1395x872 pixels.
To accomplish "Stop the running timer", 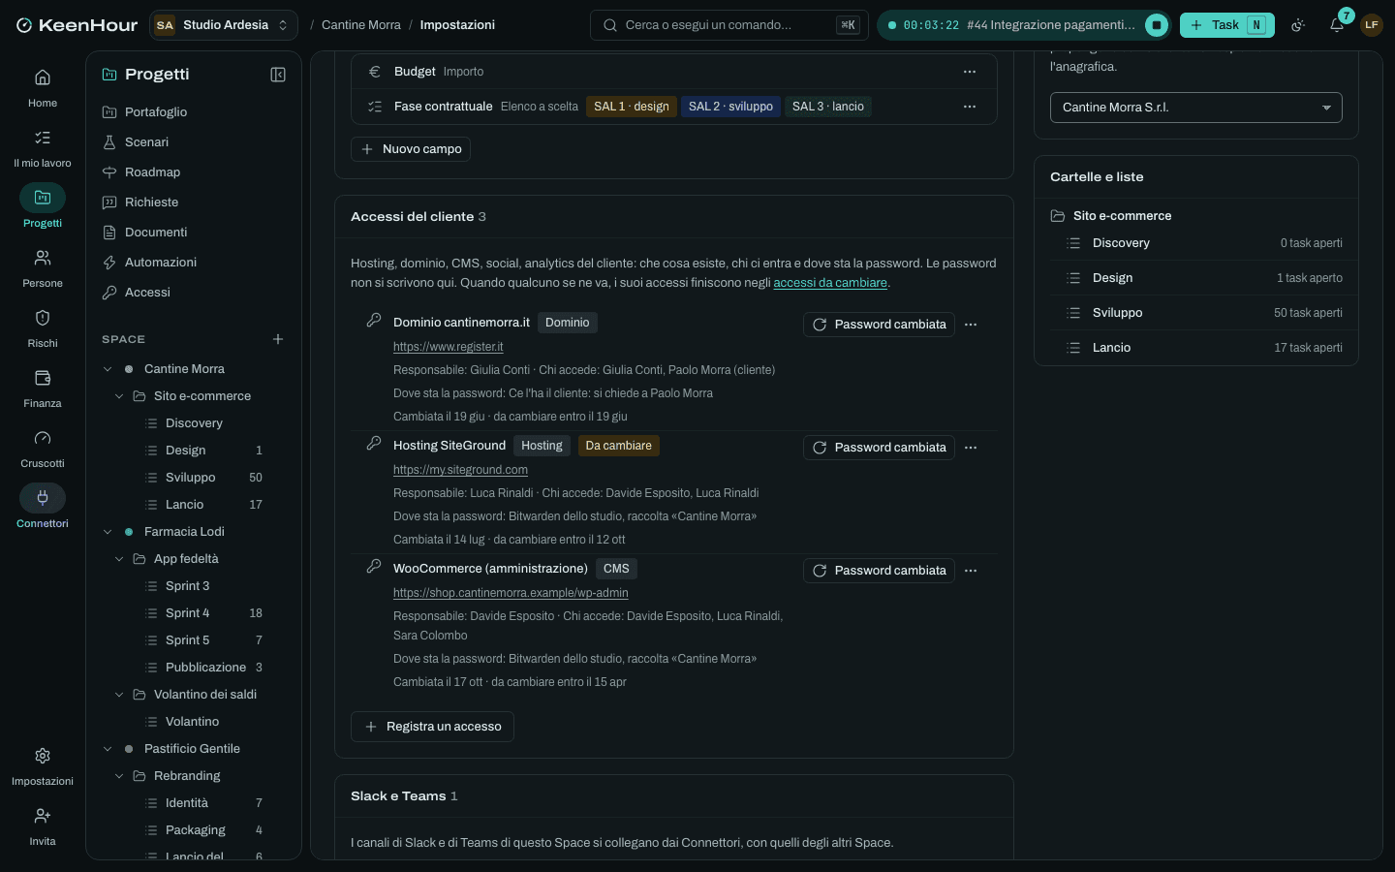I will [1157, 25].
